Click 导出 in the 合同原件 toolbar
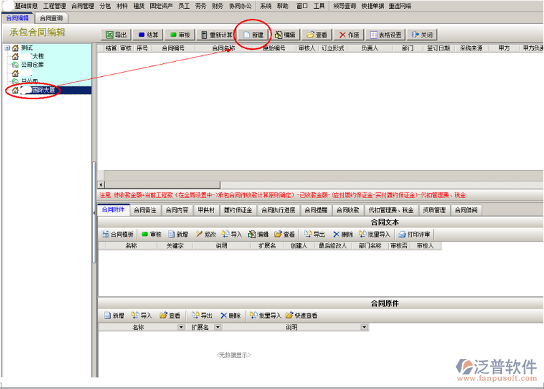 coord(202,316)
